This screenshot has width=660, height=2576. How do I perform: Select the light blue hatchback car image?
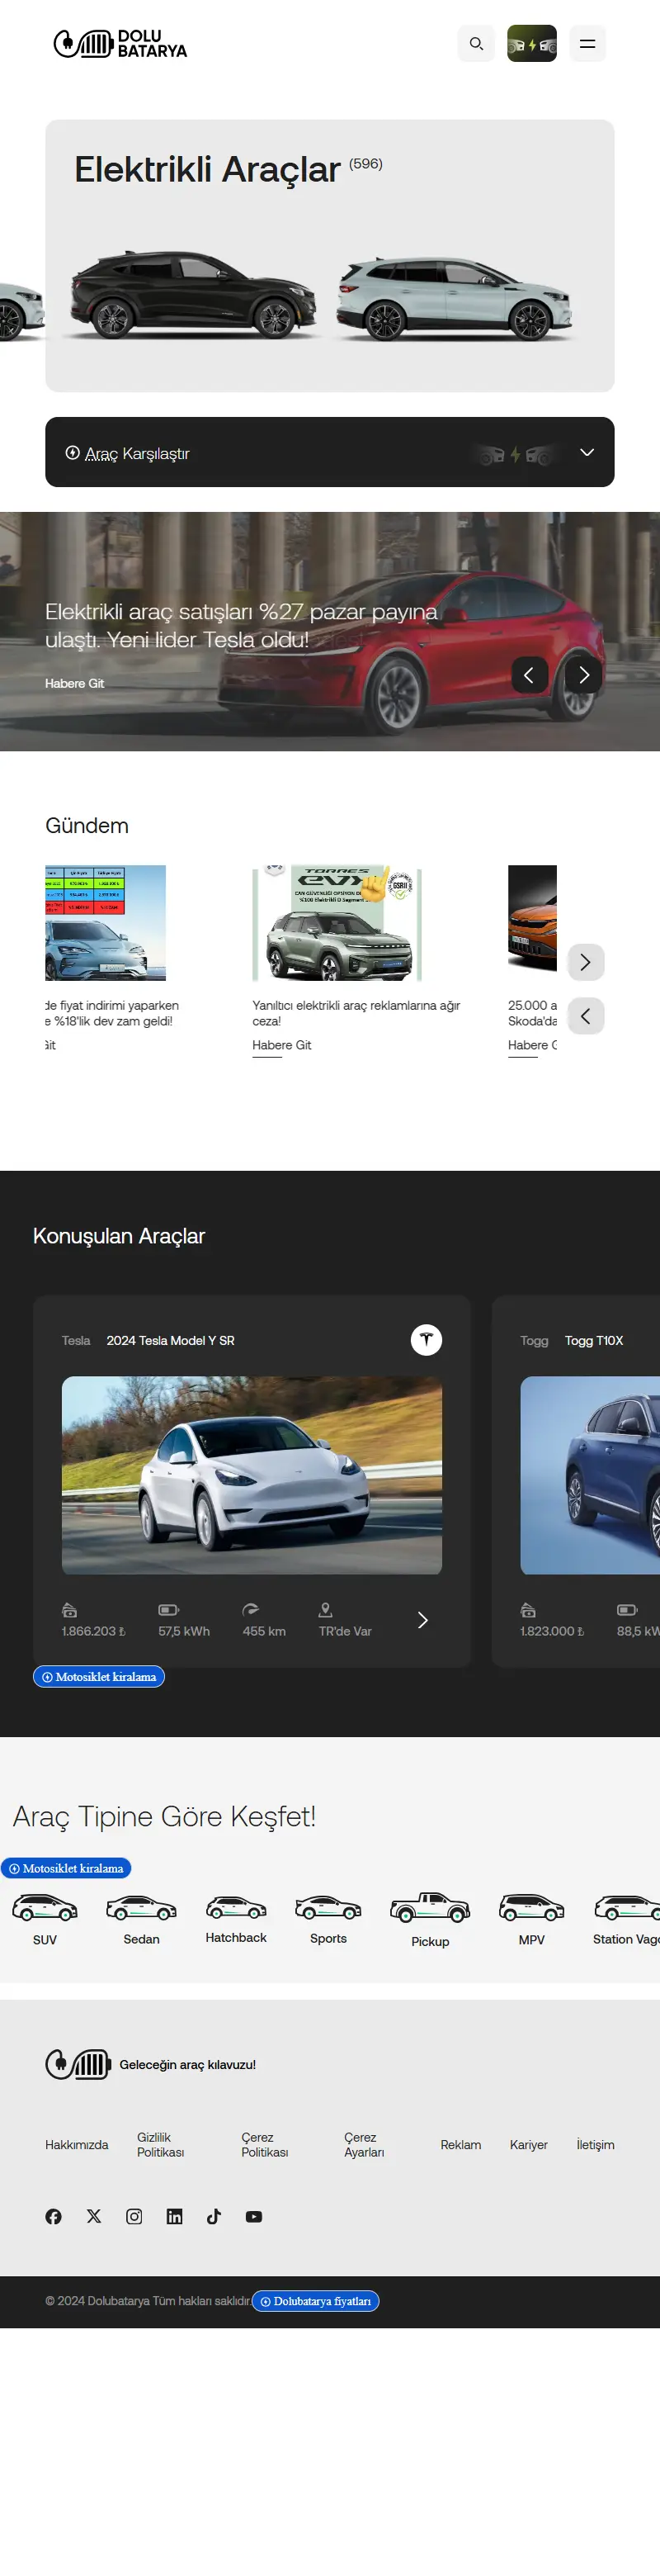455,298
